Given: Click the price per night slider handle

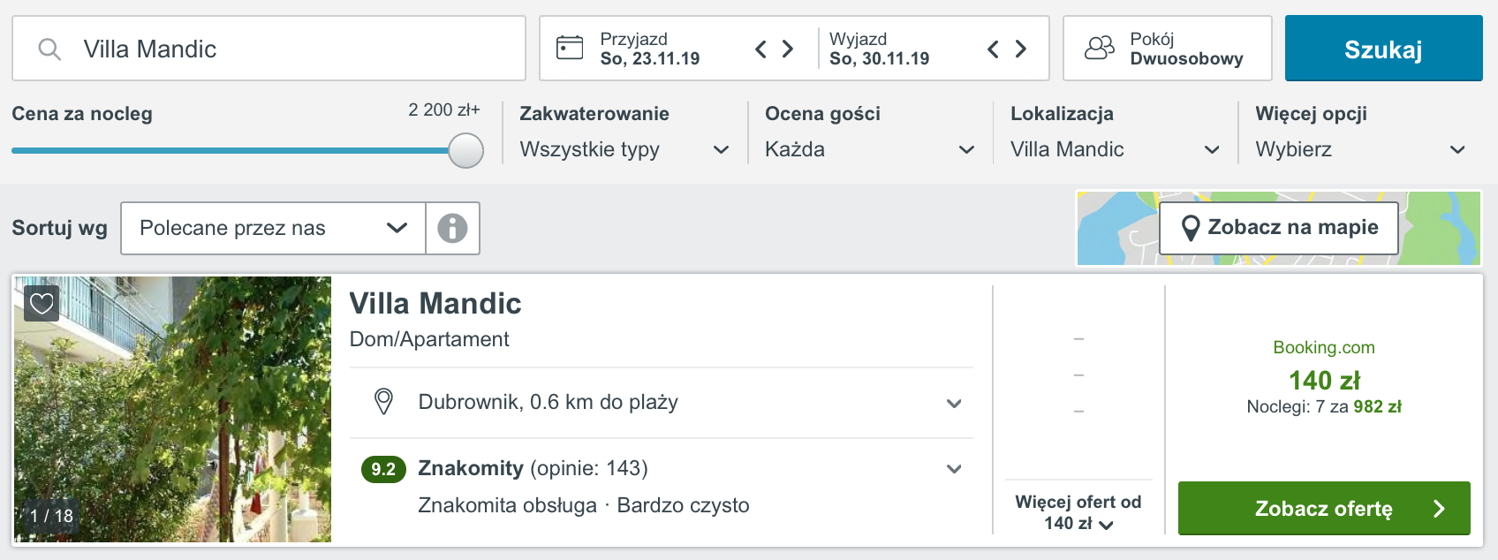Looking at the screenshot, I should click(465, 150).
